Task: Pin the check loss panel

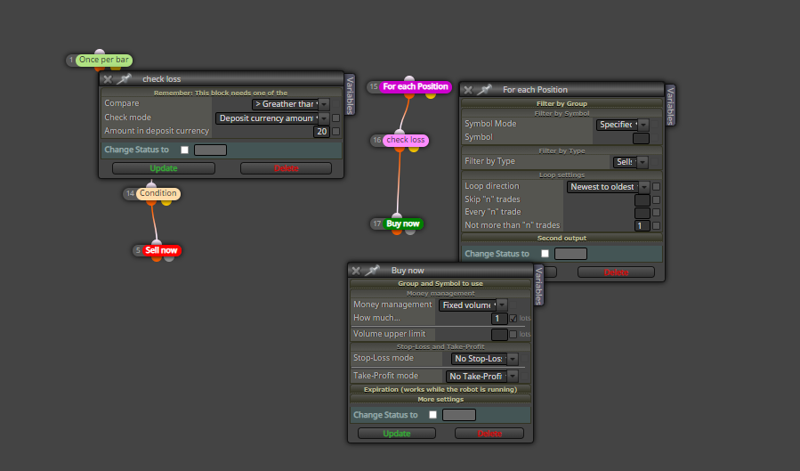Action: (x=124, y=79)
